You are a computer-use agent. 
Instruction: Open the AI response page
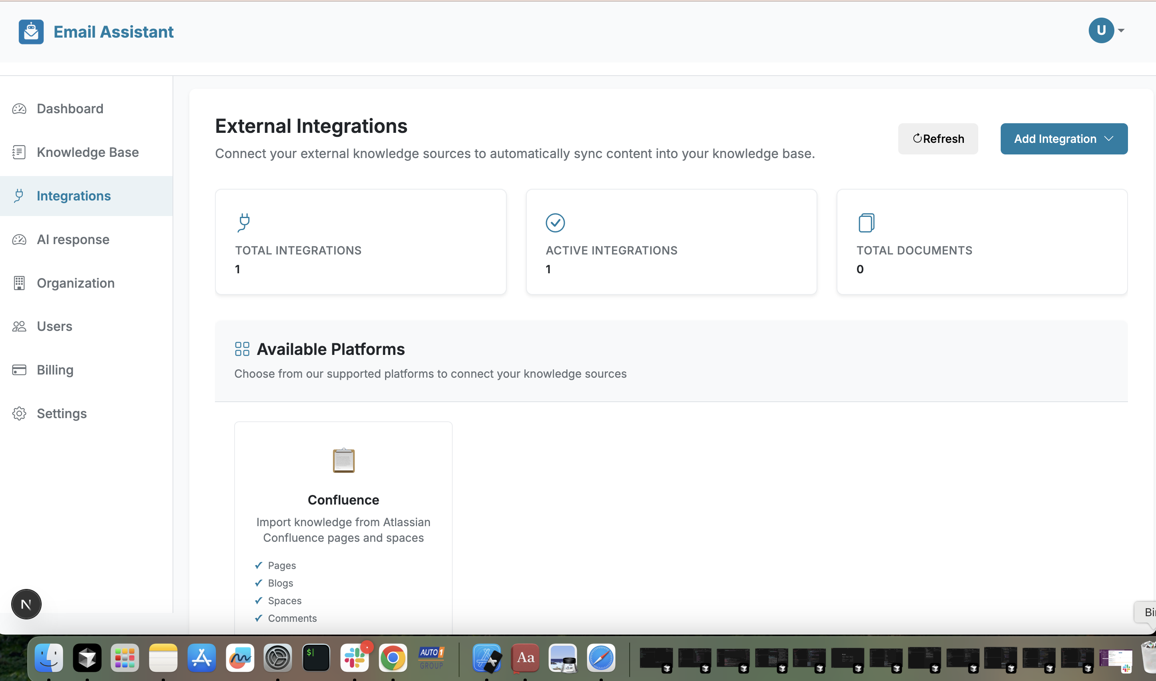(x=86, y=240)
